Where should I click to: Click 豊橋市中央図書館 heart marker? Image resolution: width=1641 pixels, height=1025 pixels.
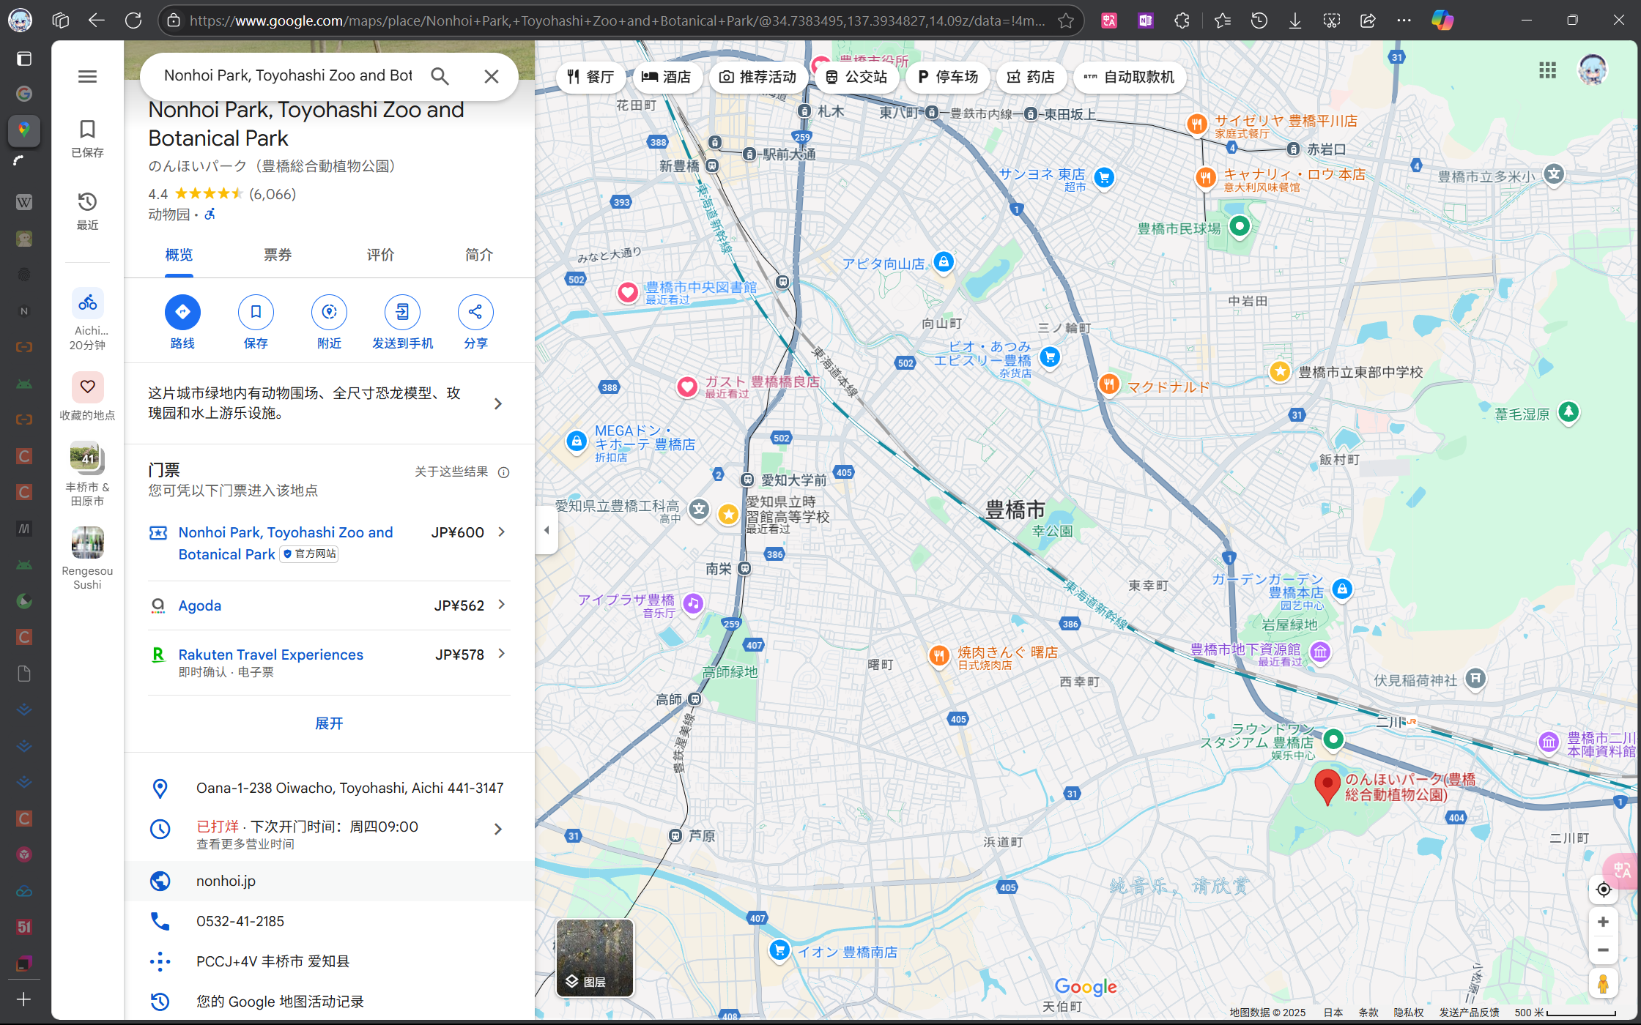[x=627, y=293]
